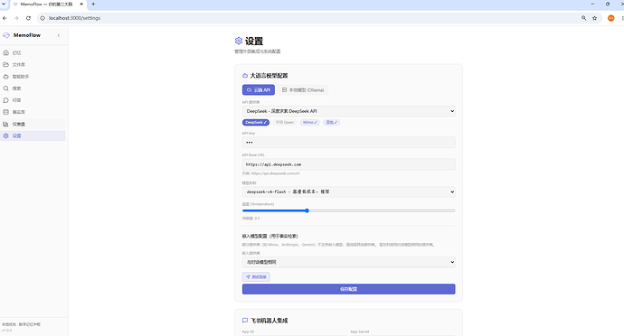Bookmark this page with the star icon

594,18
